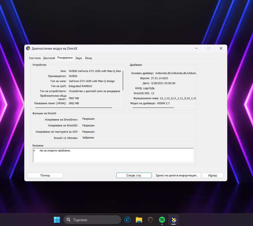
Task: Click DirectDraw acceleration status Разрешен
Action: [88, 119]
